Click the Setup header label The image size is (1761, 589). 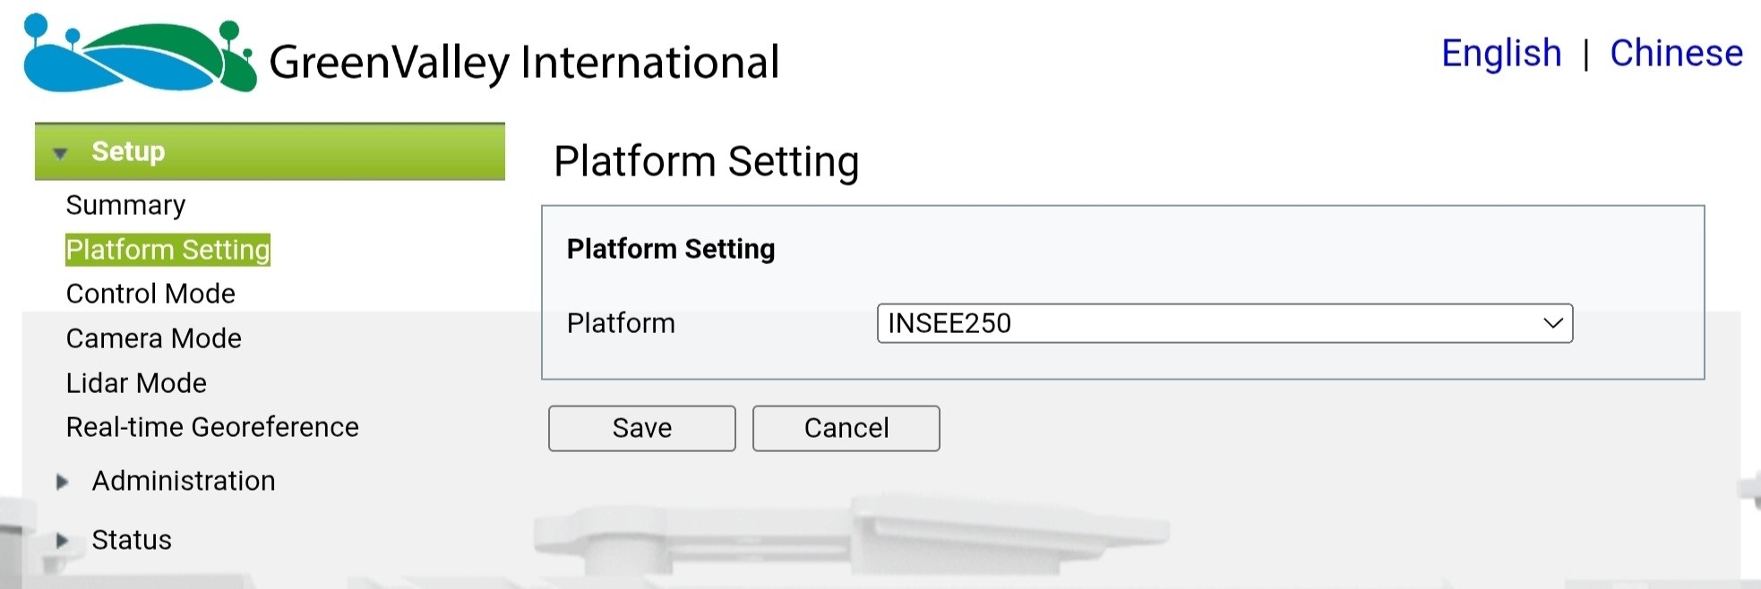click(128, 151)
